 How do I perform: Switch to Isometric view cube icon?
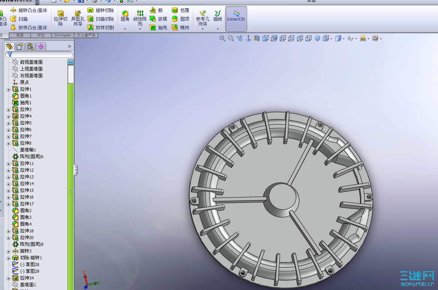click(317, 38)
